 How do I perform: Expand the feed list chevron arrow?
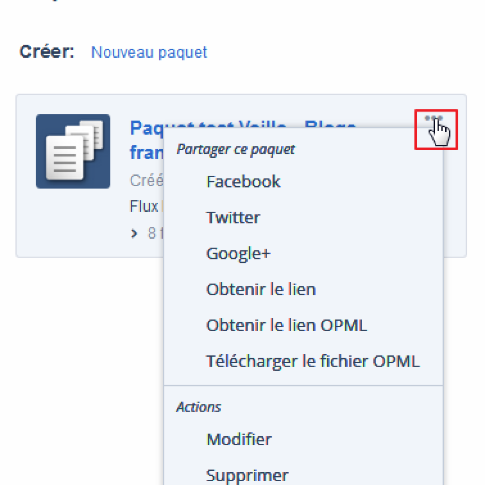coord(134,233)
